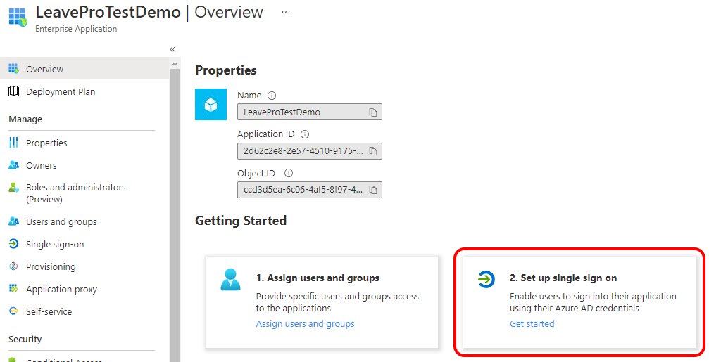Image resolution: width=709 pixels, height=362 pixels.
Task: Copy the Name field value
Action: click(x=373, y=112)
